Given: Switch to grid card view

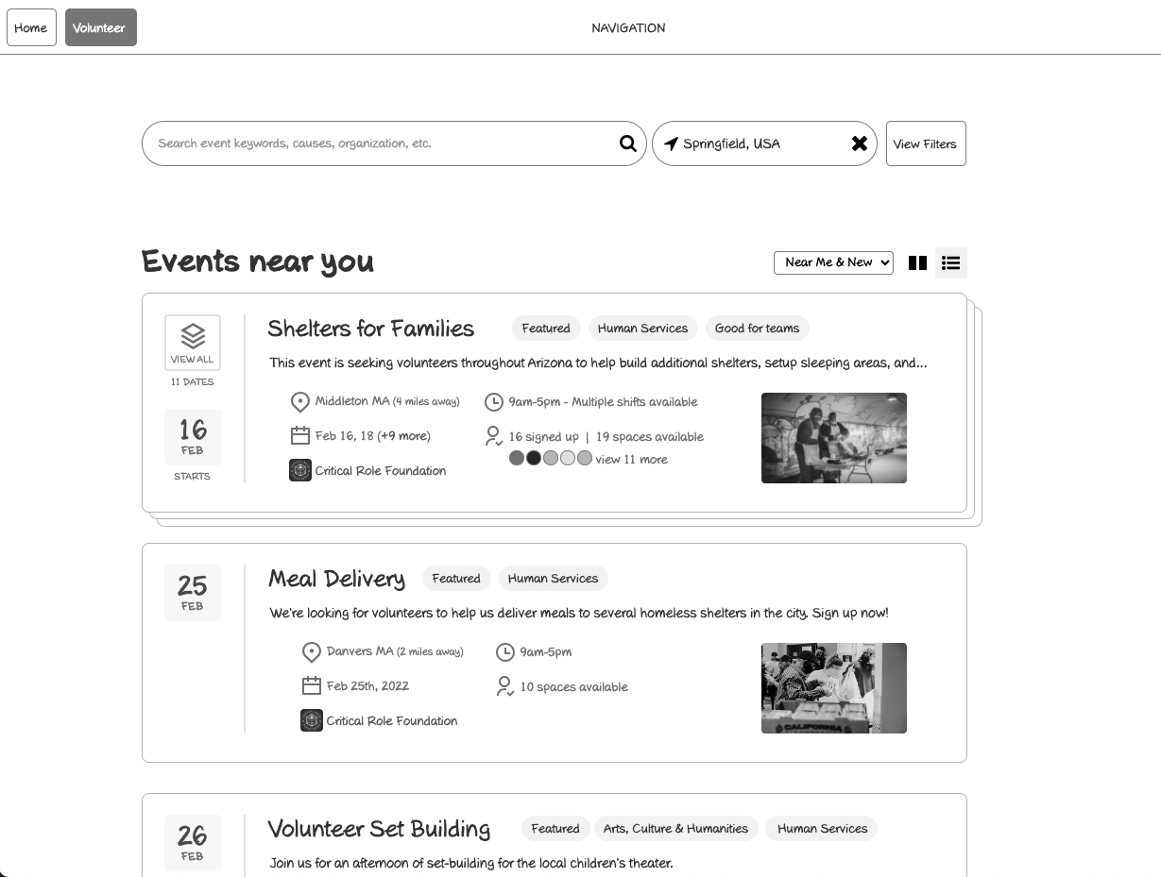Looking at the screenshot, I should click(x=917, y=262).
